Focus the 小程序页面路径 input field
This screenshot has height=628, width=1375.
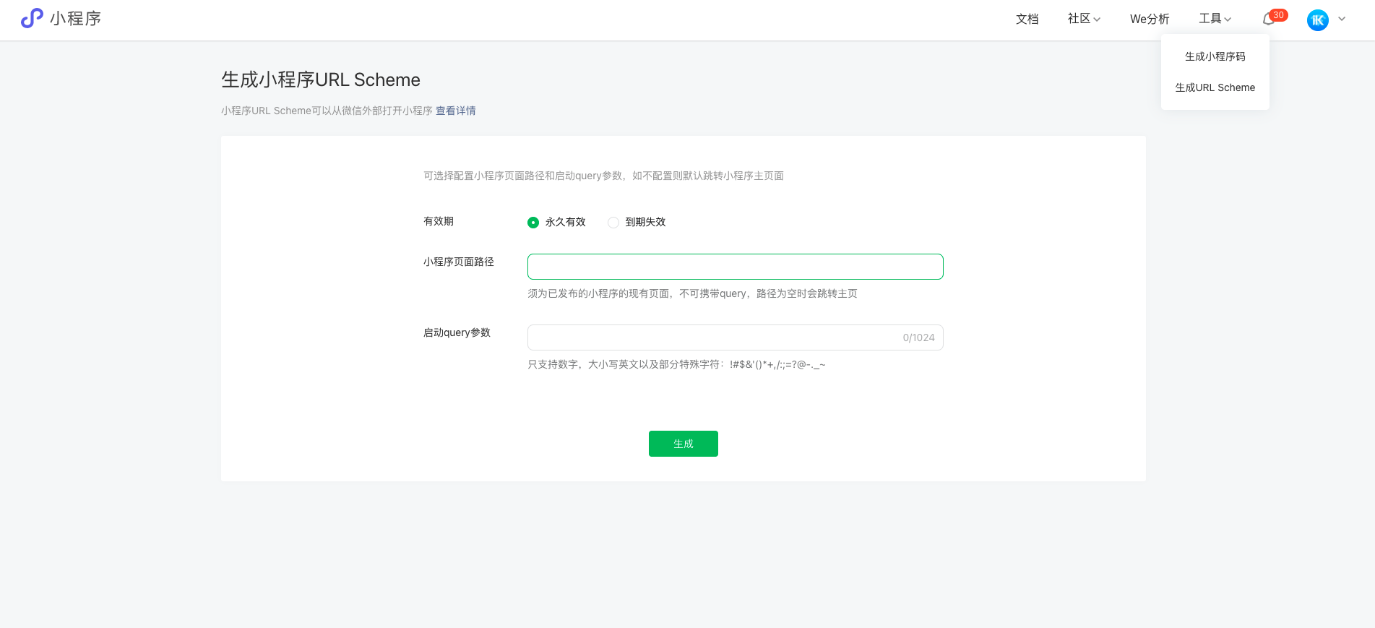735,267
